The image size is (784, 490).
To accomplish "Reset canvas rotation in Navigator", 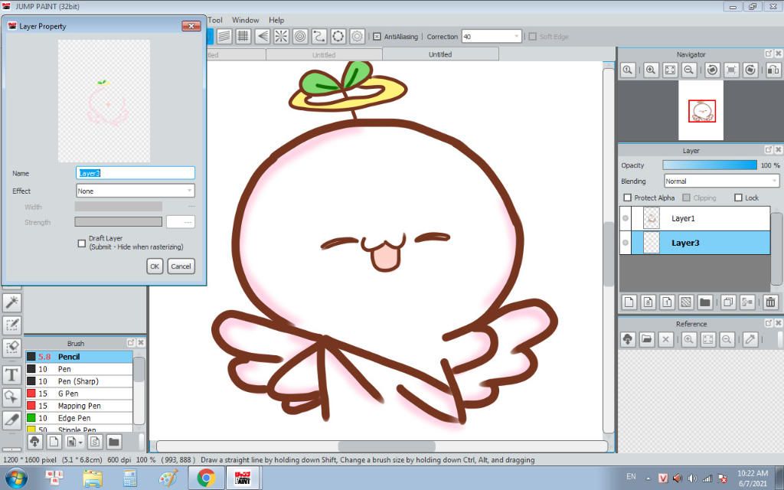I will tap(731, 70).
